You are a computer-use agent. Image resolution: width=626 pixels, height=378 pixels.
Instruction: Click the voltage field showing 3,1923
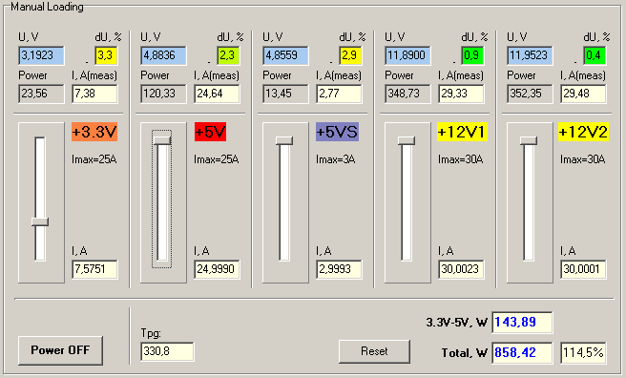(41, 55)
